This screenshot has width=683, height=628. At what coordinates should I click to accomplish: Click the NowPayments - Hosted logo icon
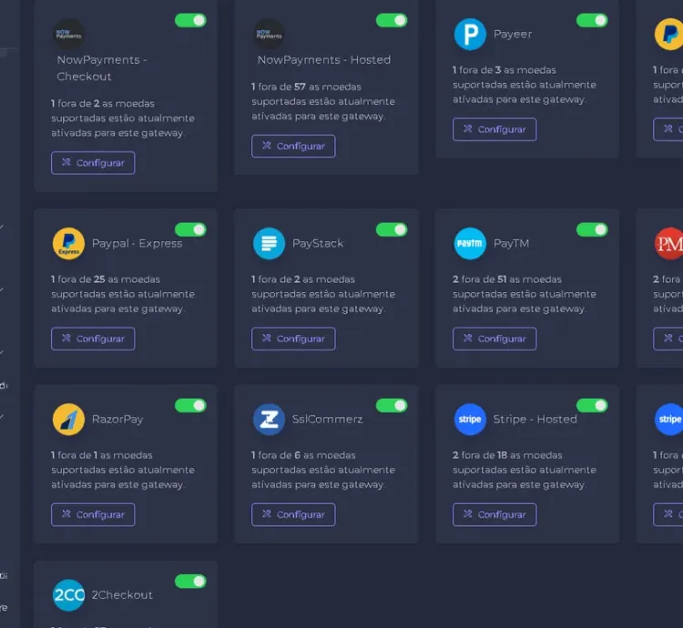[x=269, y=35]
